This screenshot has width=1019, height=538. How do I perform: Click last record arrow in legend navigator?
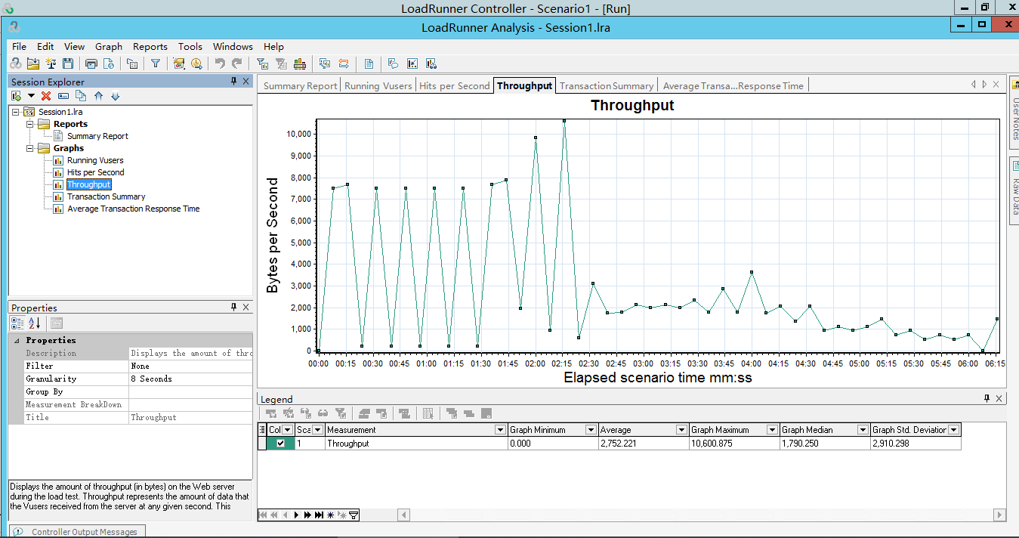[x=319, y=515]
